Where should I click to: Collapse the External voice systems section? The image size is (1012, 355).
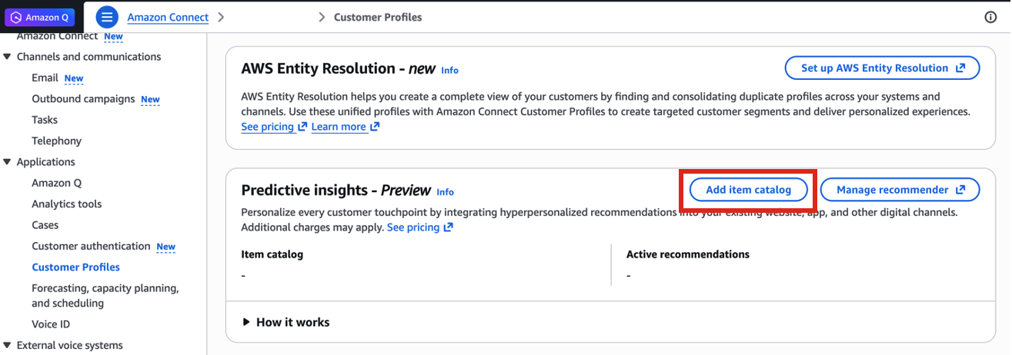pyautogui.click(x=8, y=345)
